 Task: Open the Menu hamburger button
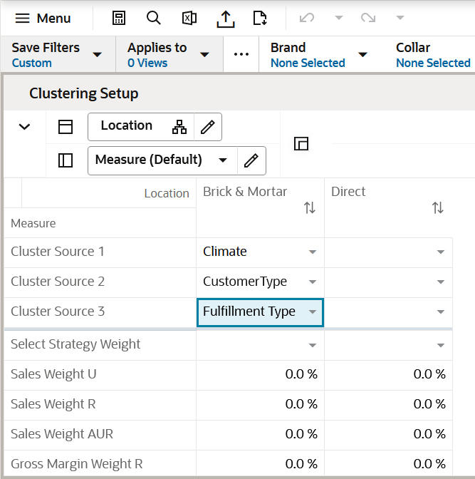[x=43, y=18]
